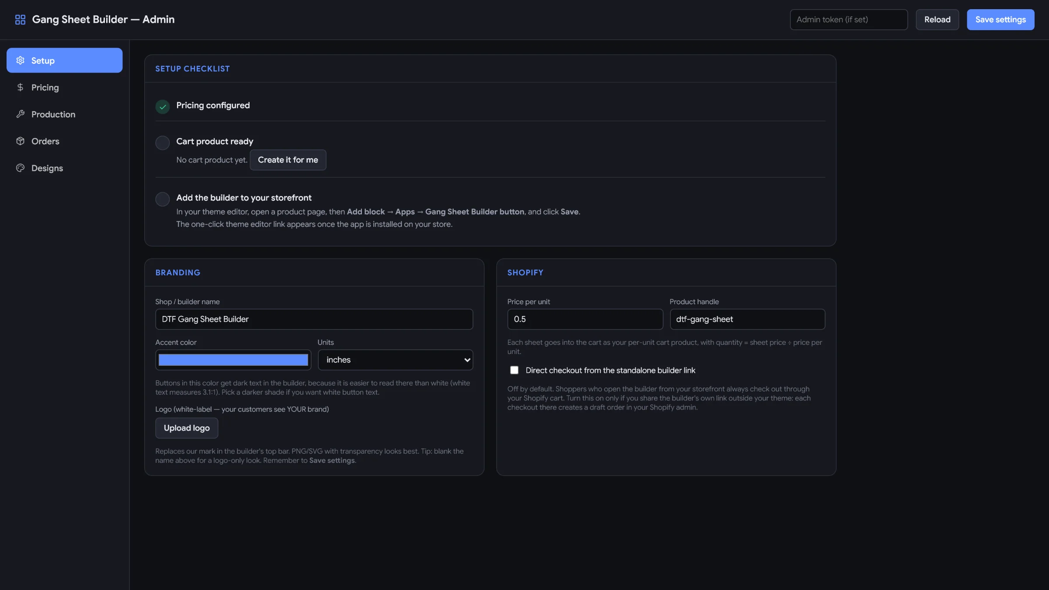
Task: Focus the Admin token input field
Action: coord(849,20)
